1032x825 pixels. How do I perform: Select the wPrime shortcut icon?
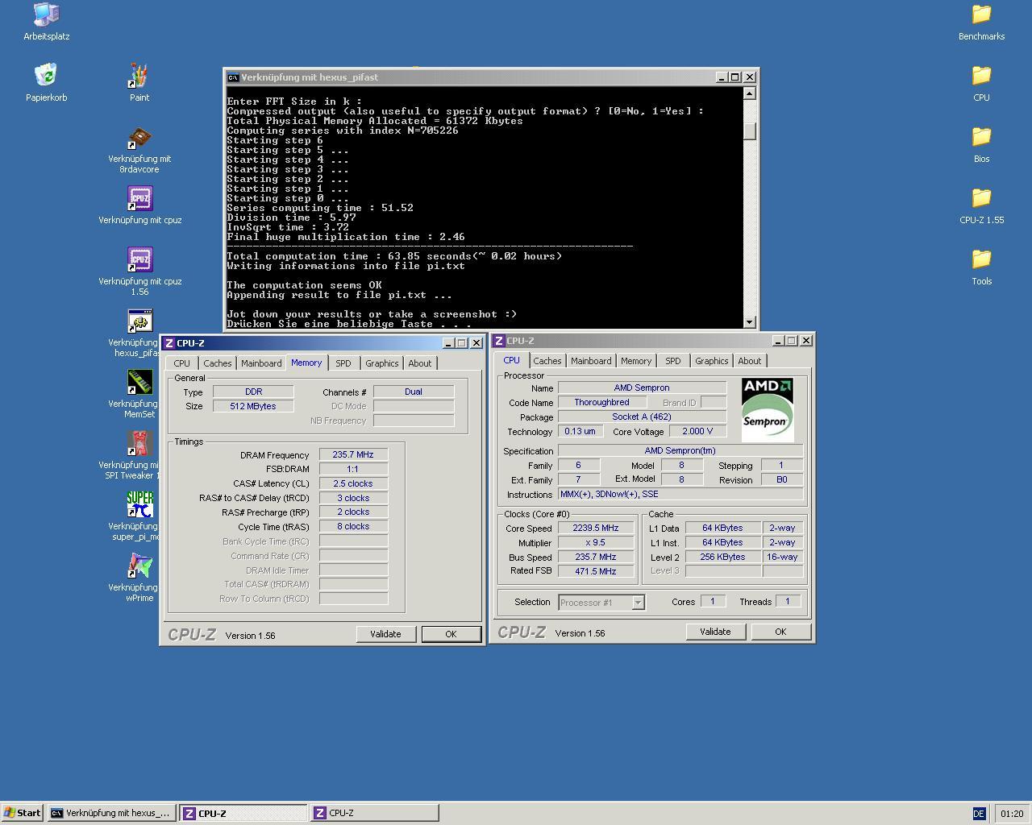[139, 566]
